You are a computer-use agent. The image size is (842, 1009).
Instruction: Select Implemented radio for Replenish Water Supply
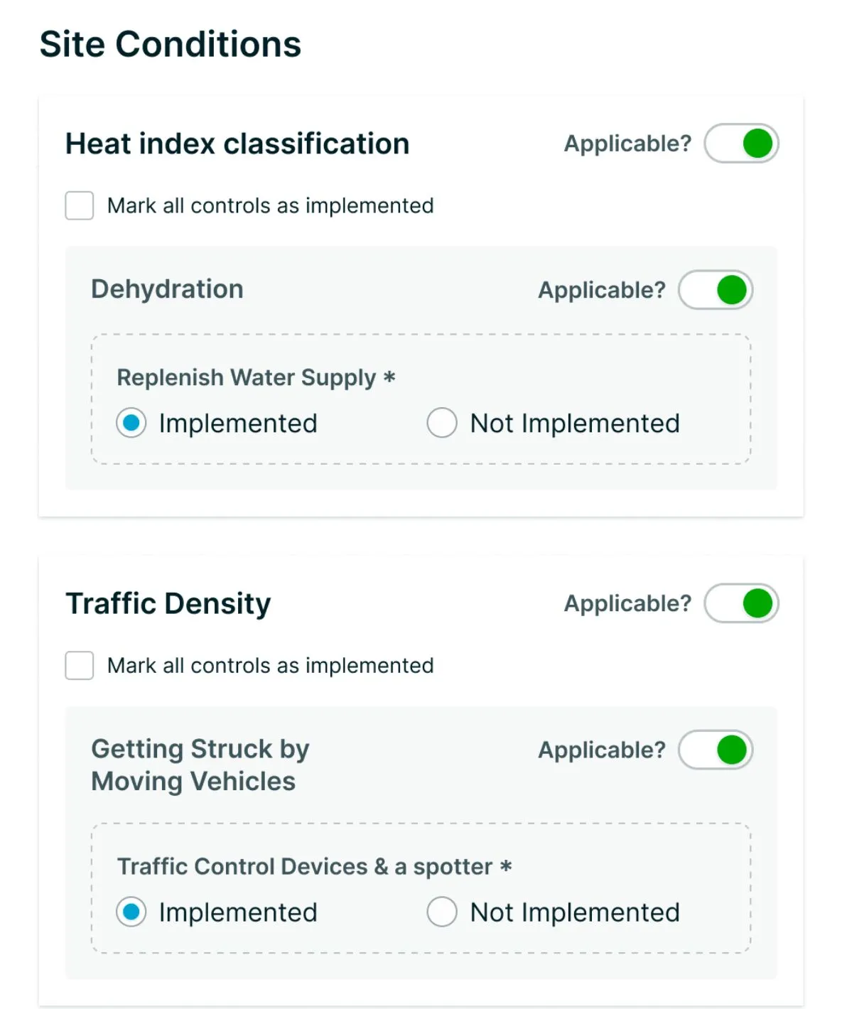tap(131, 423)
